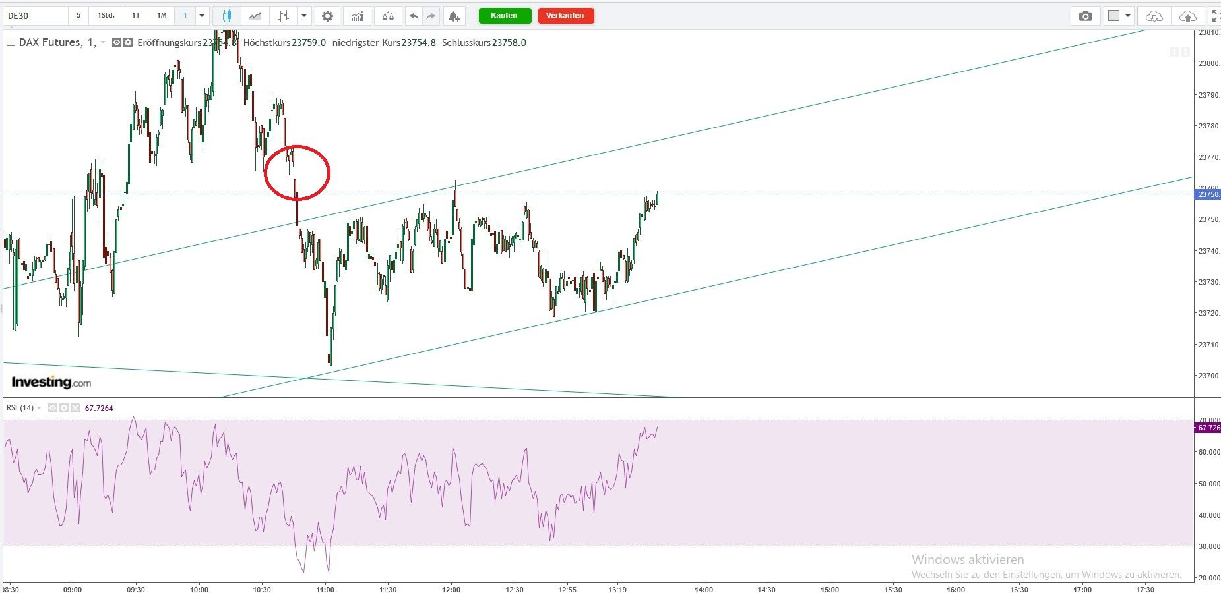Open the indicators panel icon
1221x593 pixels.
(x=357, y=16)
